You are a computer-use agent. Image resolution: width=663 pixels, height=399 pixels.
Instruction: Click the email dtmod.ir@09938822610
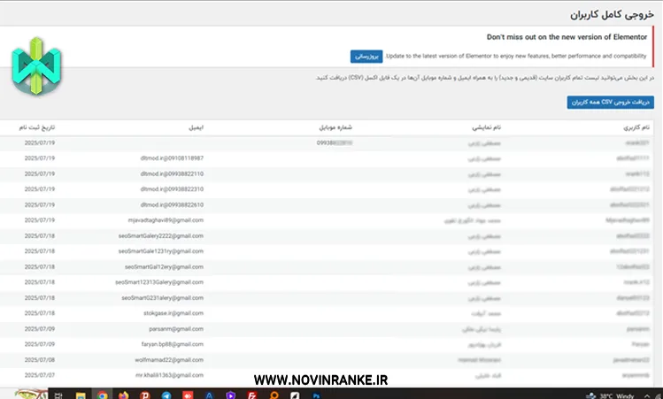click(x=172, y=204)
